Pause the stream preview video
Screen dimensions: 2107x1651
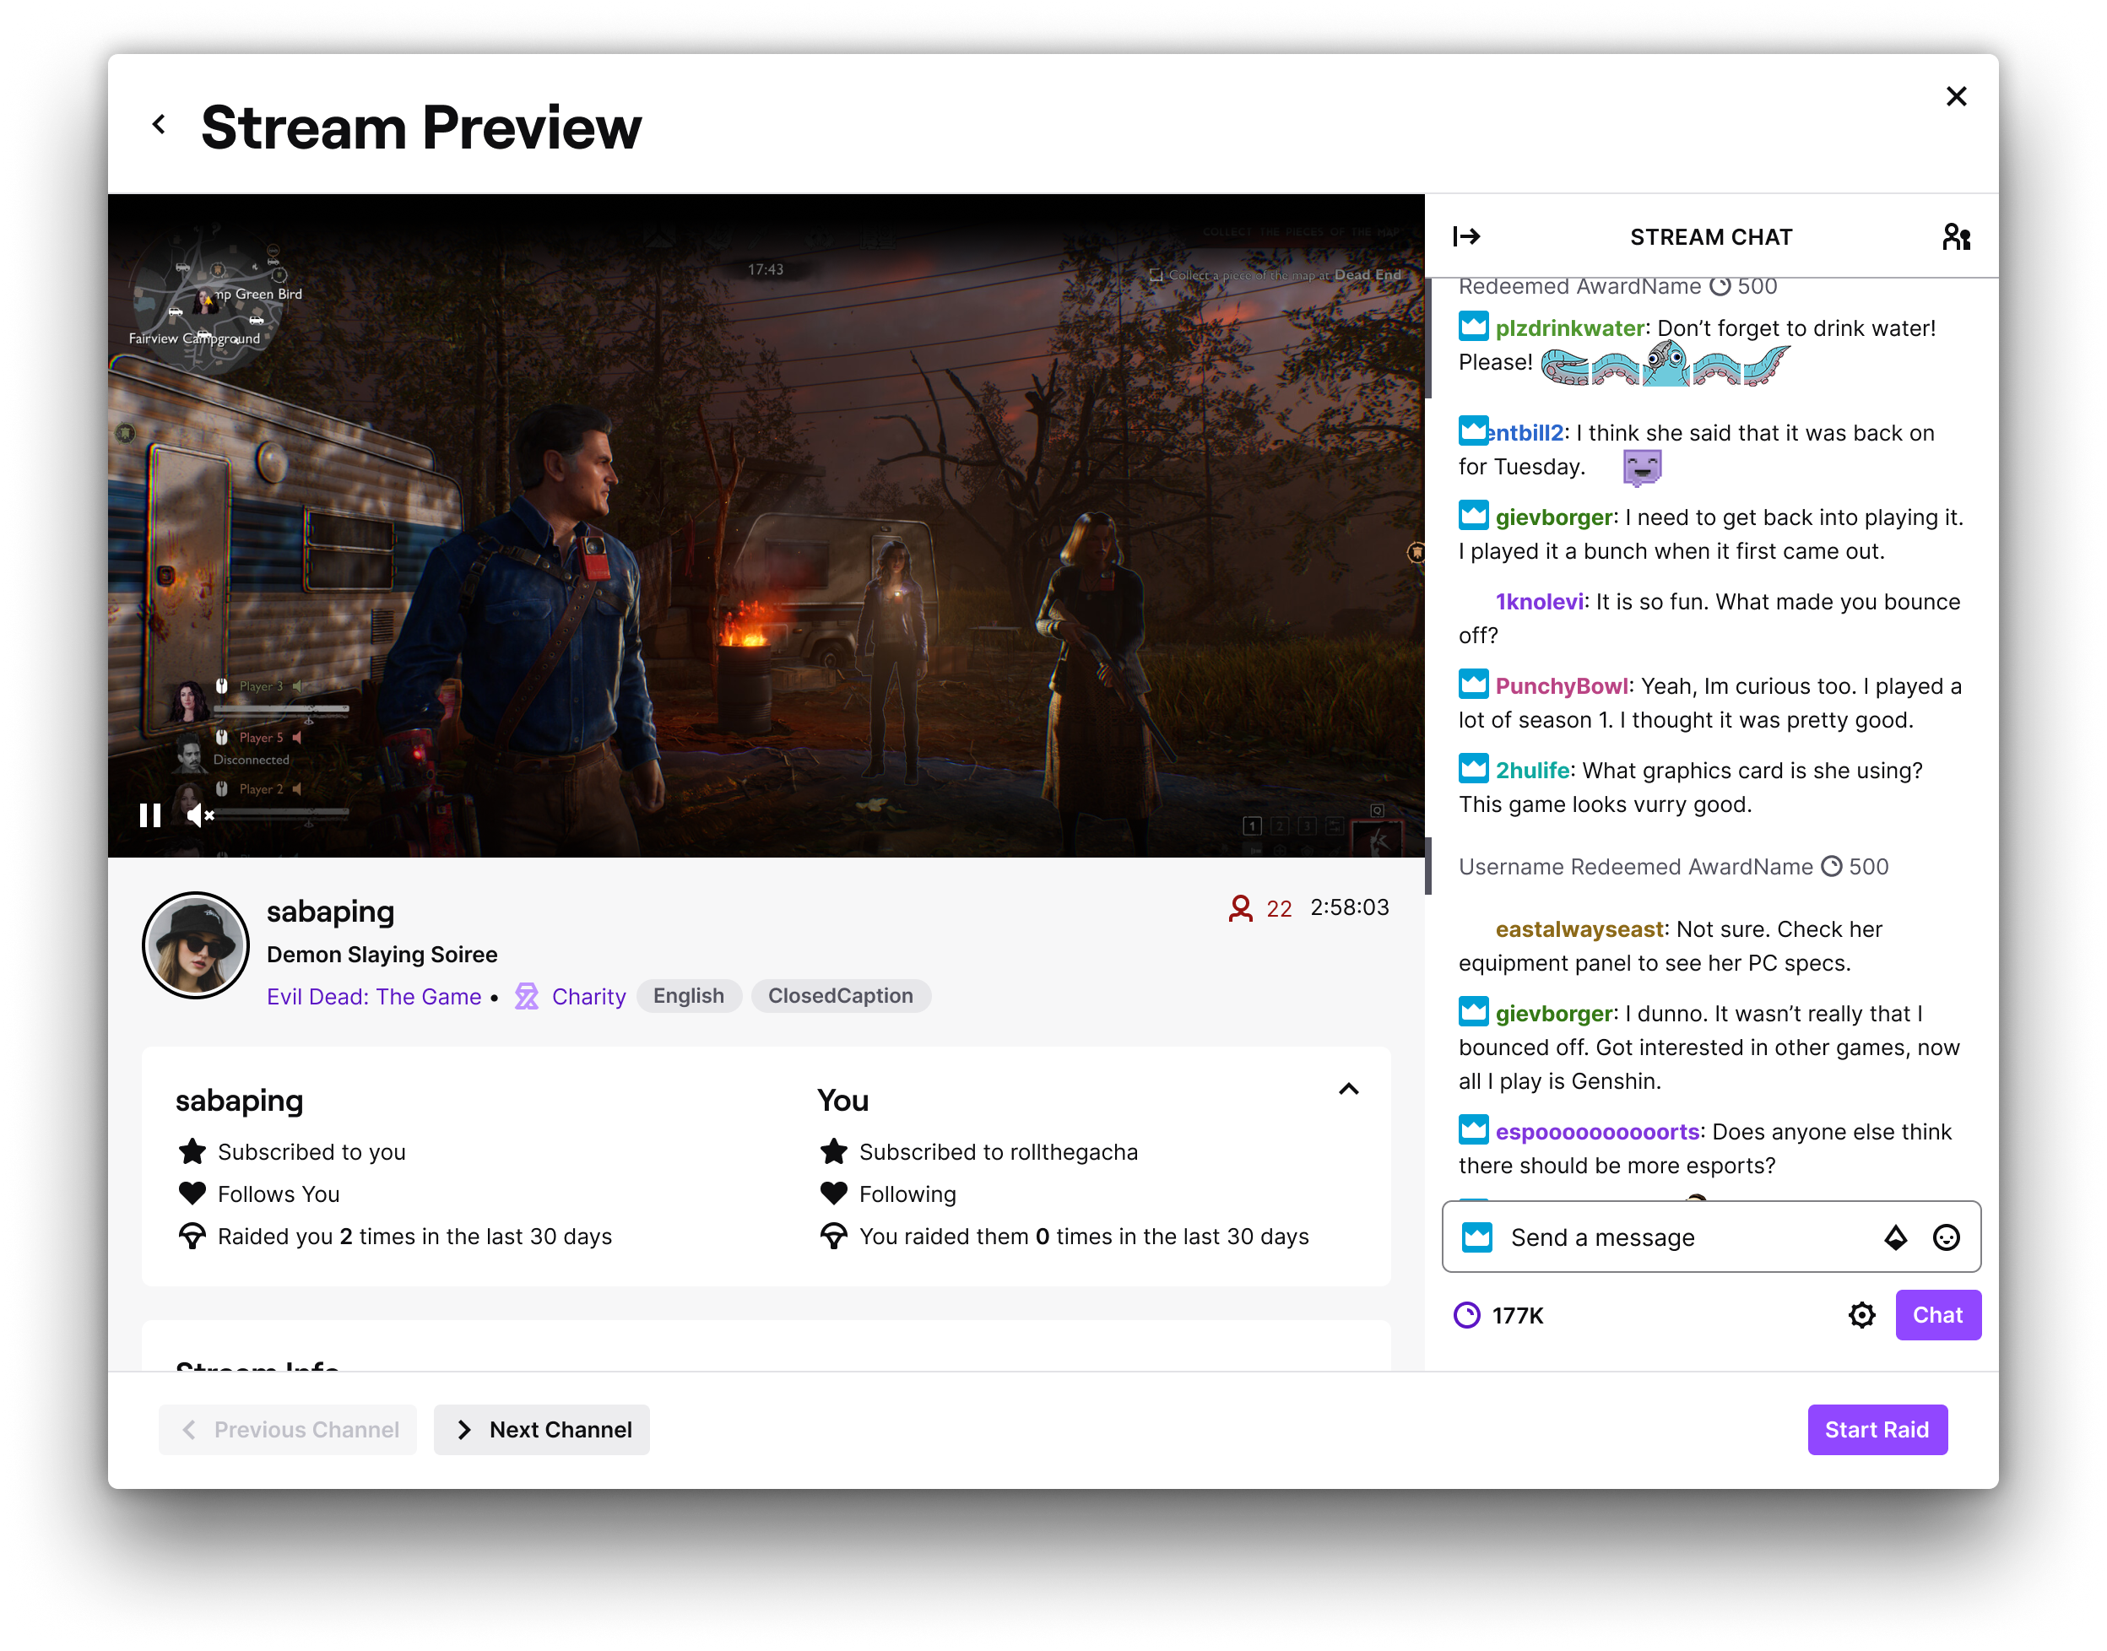[149, 816]
